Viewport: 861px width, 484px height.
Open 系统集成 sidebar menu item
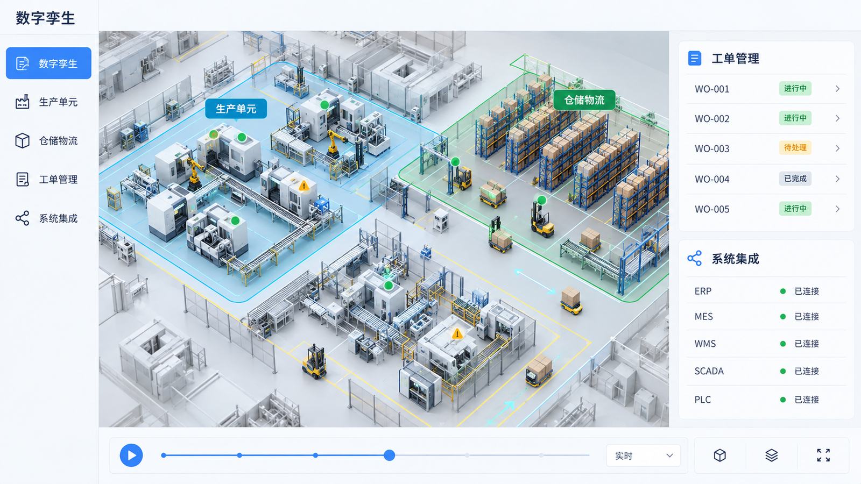pyautogui.click(x=48, y=218)
